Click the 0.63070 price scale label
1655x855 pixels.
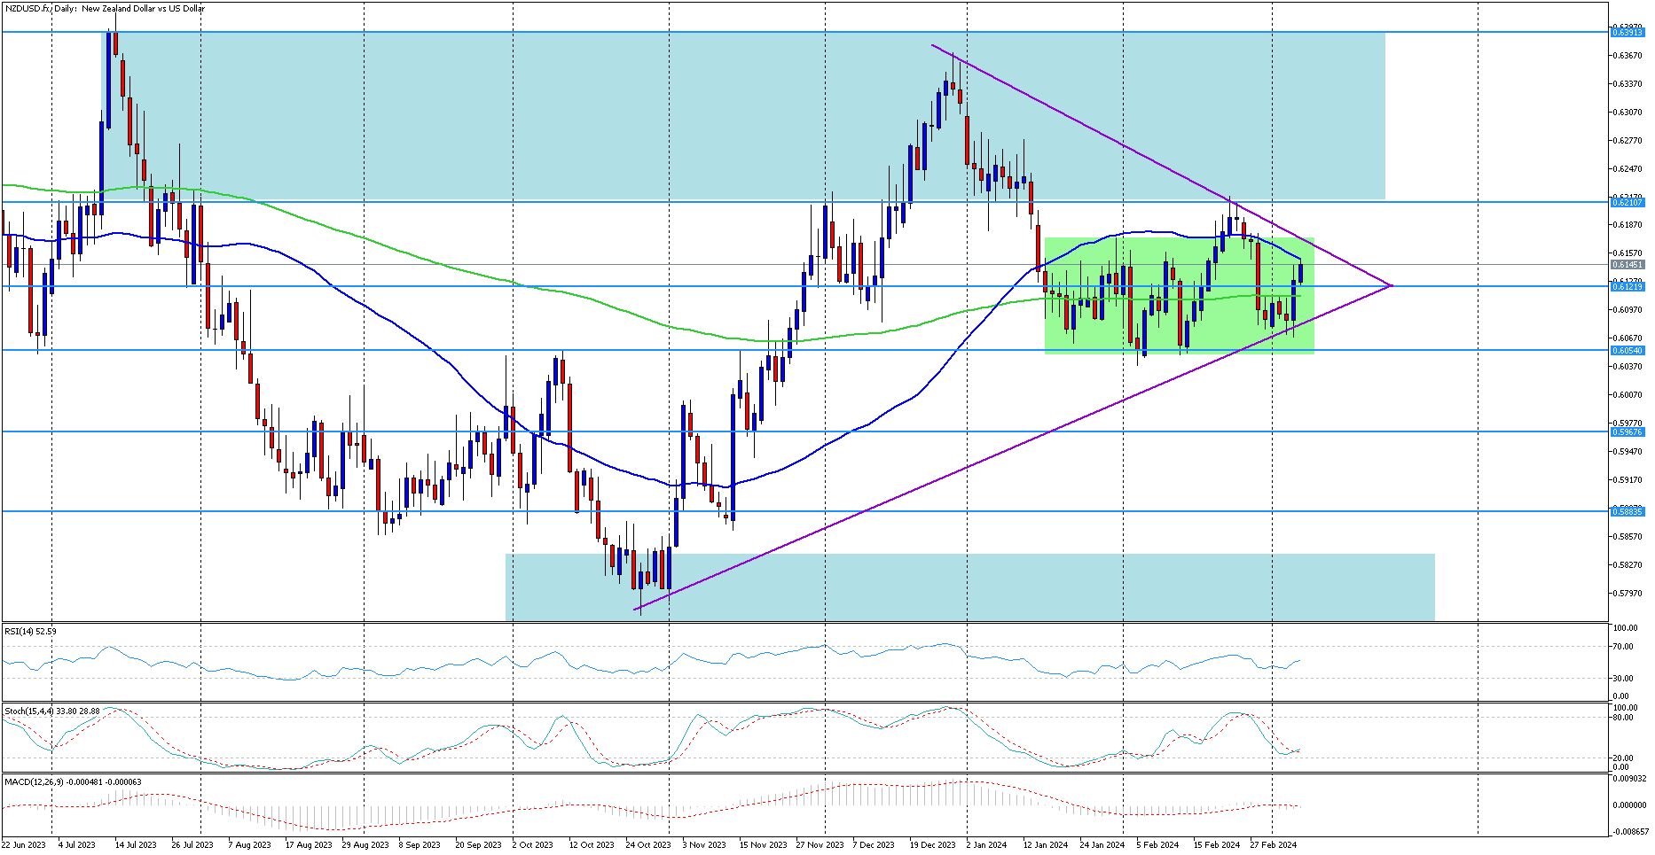click(x=1628, y=113)
